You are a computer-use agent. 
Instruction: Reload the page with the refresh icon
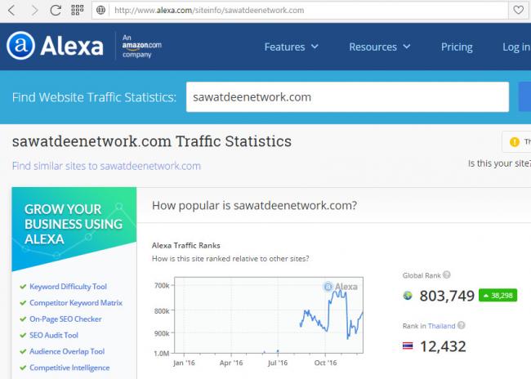coord(56,10)
